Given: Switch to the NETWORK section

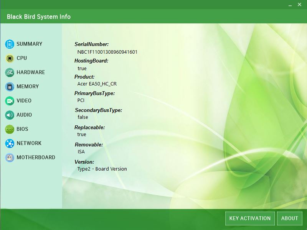Looking at the screenshot, I should click(x=29, y=143).
